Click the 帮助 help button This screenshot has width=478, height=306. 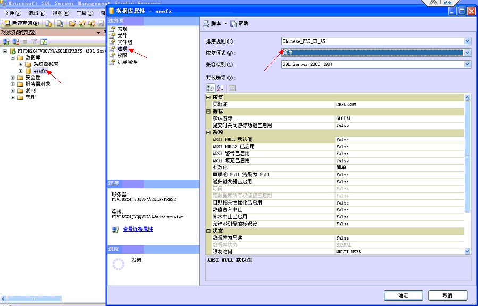tap(239, 24)
